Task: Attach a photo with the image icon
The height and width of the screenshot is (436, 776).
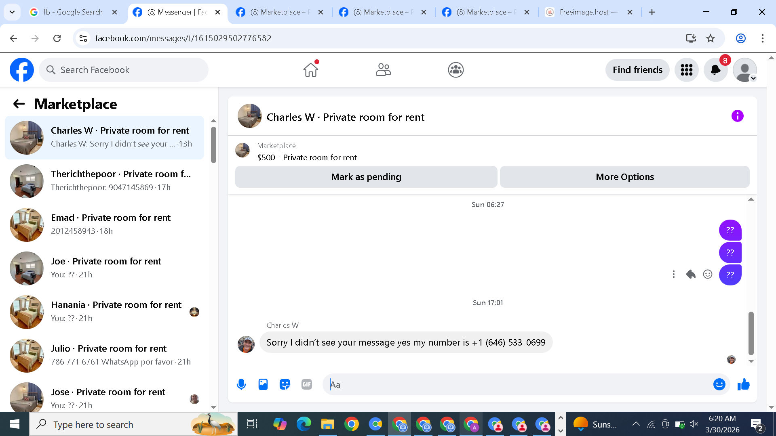Action: click(263, 384)
